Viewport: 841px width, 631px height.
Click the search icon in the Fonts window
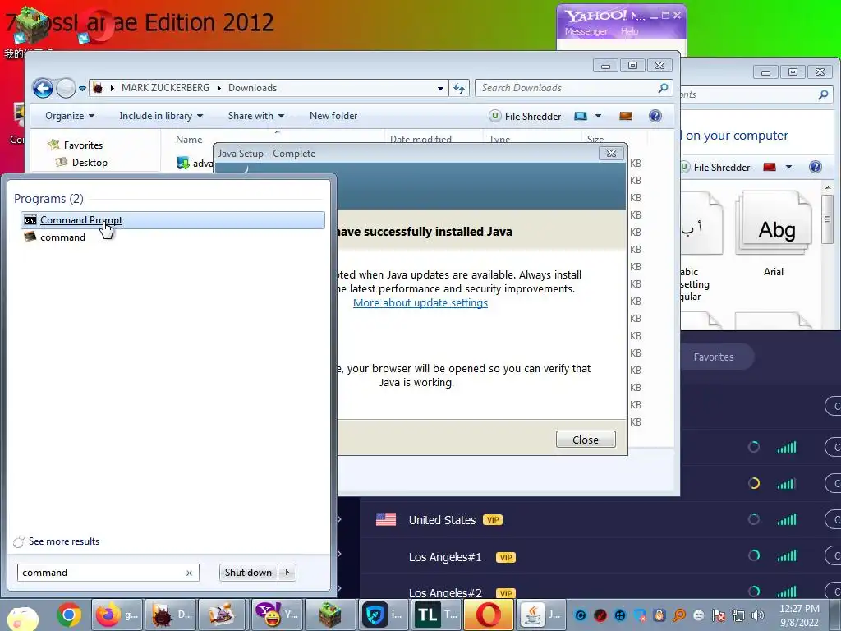point(823,95)
